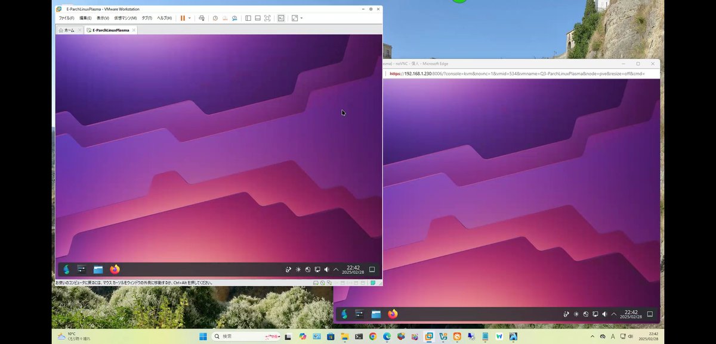Enter full screen mode in VMware

[267, 18]
